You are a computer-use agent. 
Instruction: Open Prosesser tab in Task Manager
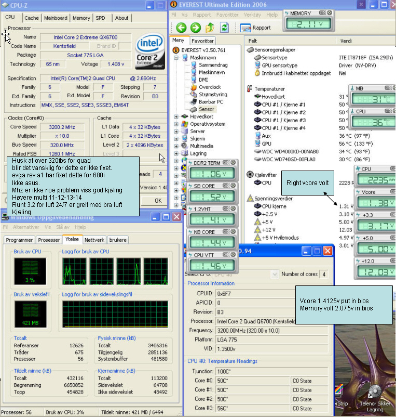pyautogui.click(x=49, y=240)
